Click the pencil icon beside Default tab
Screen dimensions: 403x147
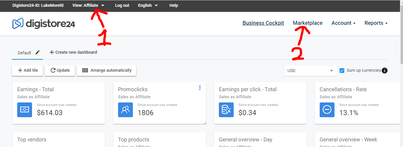point(37,52)
